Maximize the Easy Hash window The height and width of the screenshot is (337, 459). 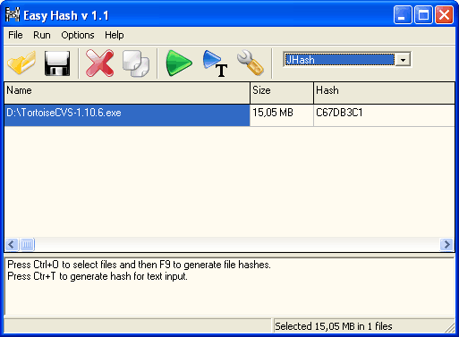pos(423,15)
